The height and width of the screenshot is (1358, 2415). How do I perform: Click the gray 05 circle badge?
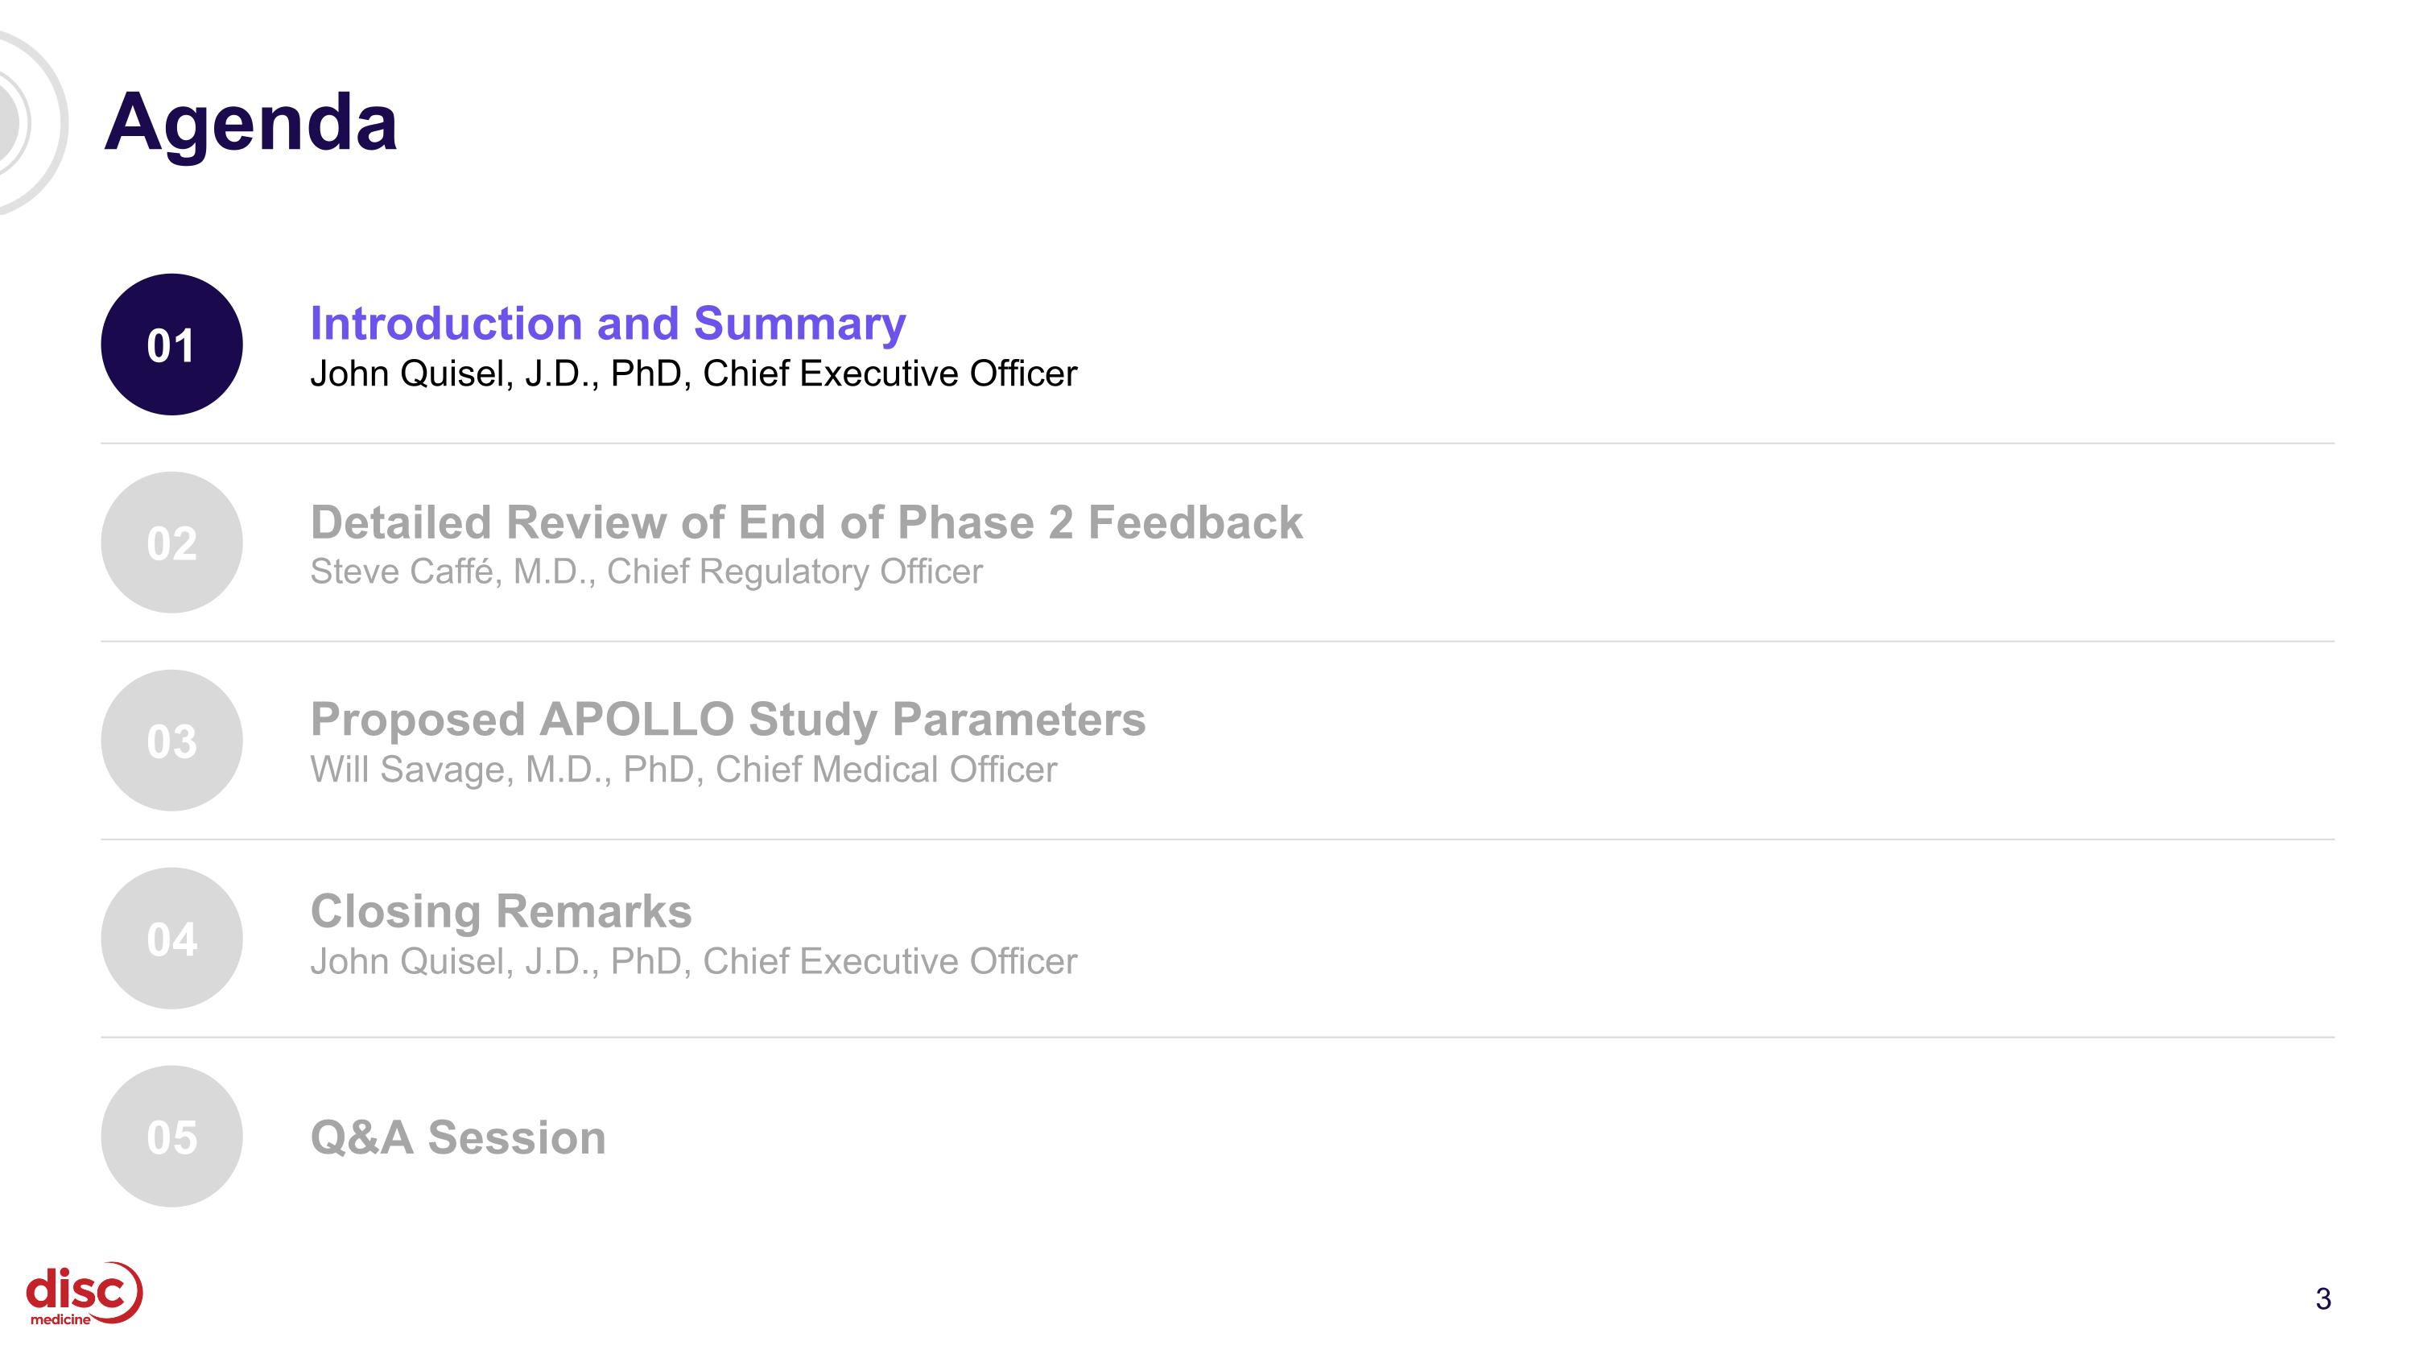pos(171,1136)
